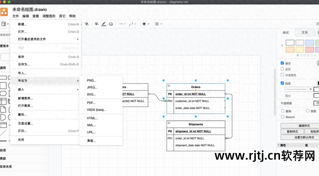The height and width of the screenshot is (176, 319).
Task: Open the 查看 menu
Action: [x=35, y=16]
